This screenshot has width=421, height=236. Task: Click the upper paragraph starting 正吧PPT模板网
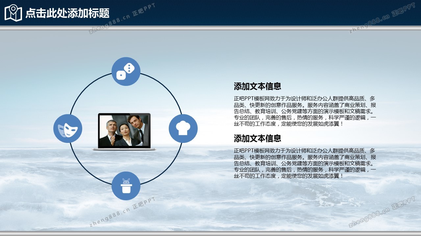[305, 111]
